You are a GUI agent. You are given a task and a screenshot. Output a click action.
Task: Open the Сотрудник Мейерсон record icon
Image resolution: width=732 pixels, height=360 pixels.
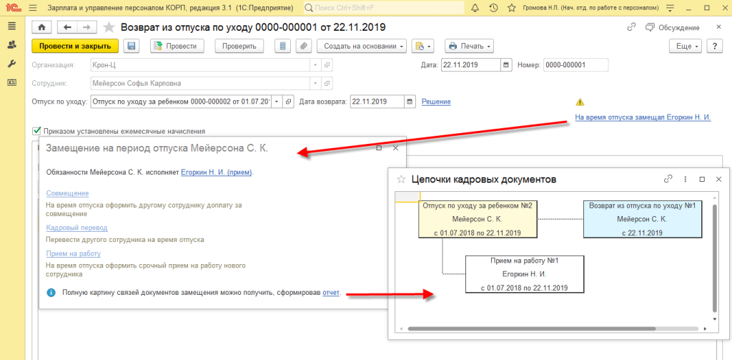click(327, 84)
